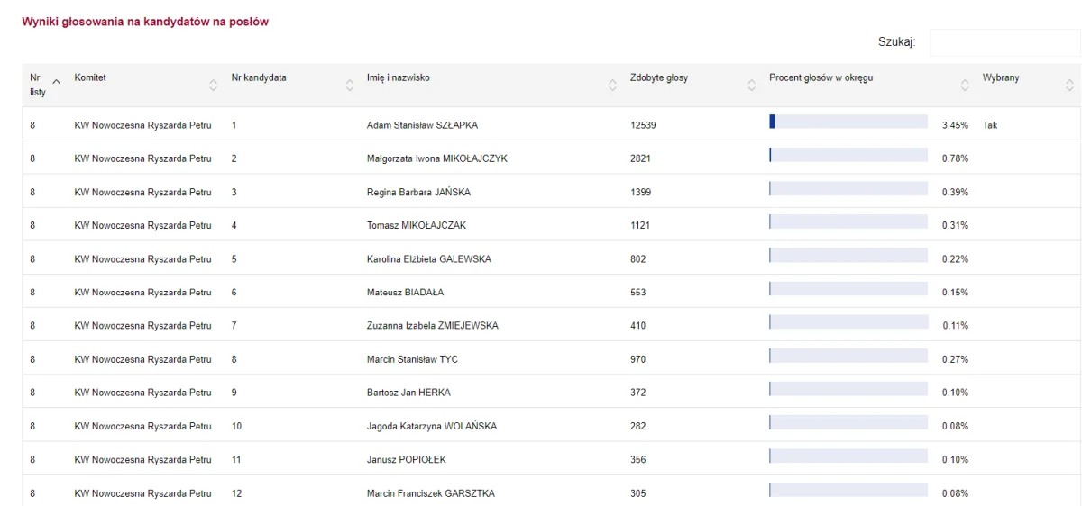Viewport: 1082px width, 506px height.
Task: Click the vote count 2821
Action: tap(640, 158)
